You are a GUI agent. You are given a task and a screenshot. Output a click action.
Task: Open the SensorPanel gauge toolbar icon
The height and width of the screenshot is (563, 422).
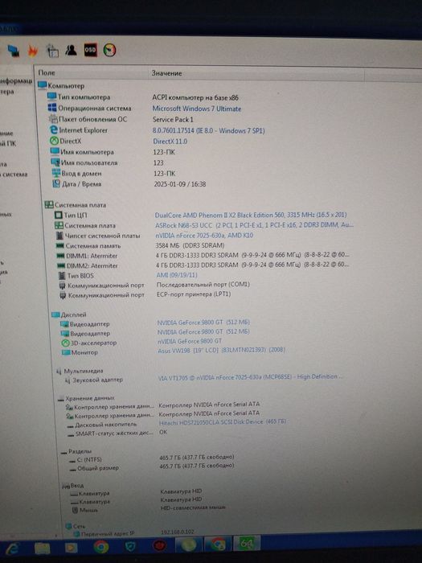(x=110, y=50)
